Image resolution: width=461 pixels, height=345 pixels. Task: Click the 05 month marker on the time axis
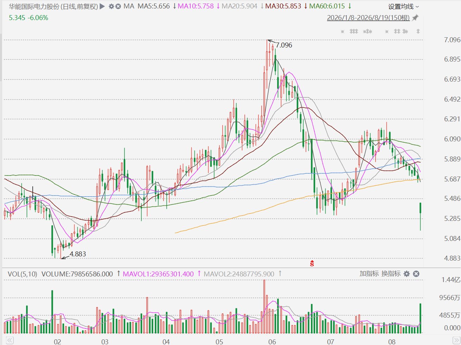pyautogui.click(x=219, y=341)
